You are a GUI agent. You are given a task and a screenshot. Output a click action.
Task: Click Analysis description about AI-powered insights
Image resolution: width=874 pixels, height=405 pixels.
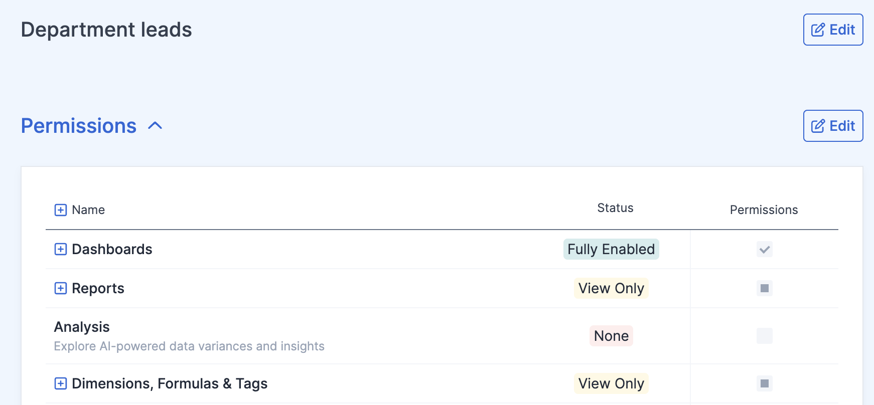[189, 346]
